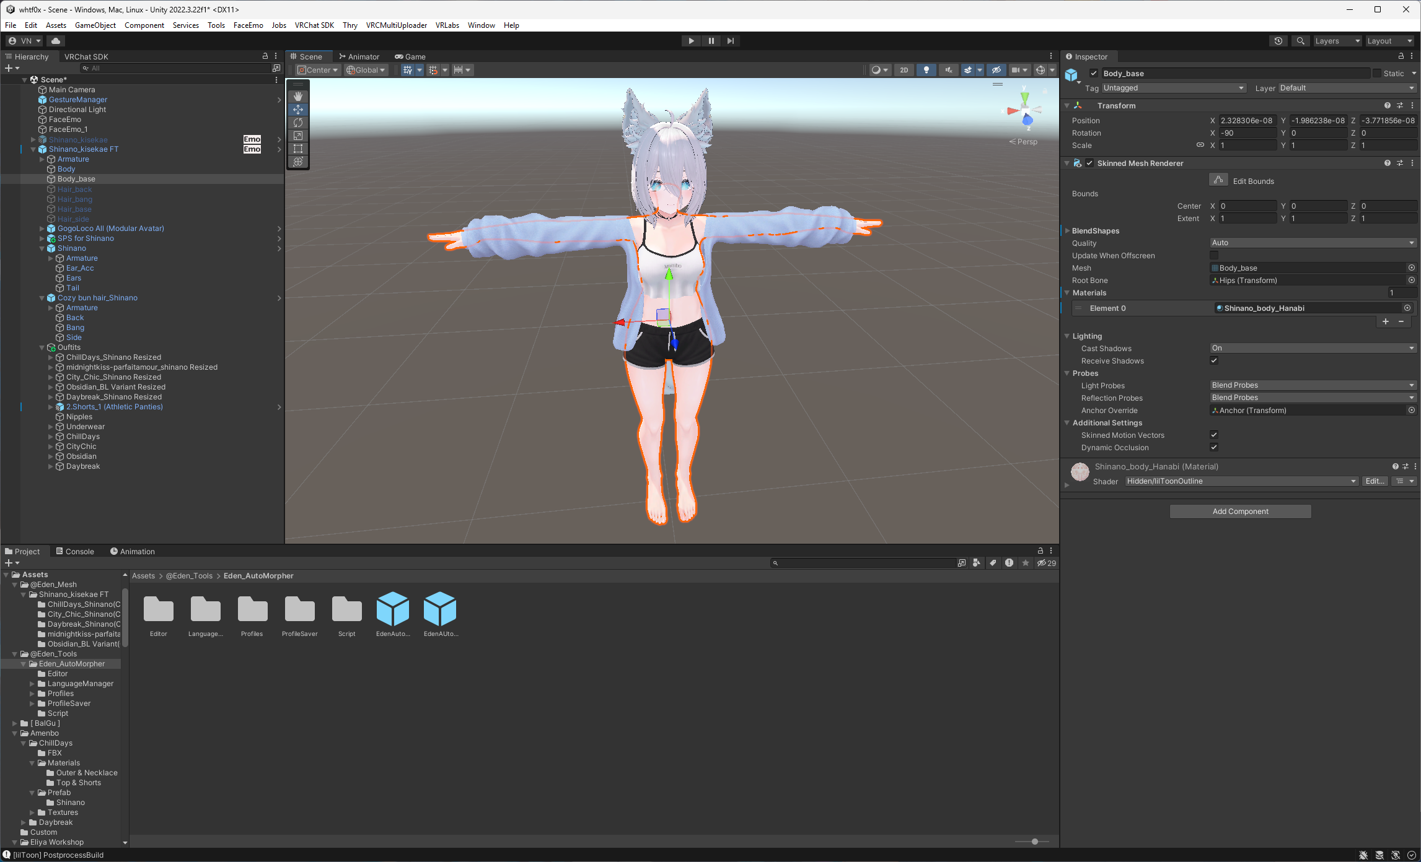Toggle scene lighting bulb icon

(926, 70)
